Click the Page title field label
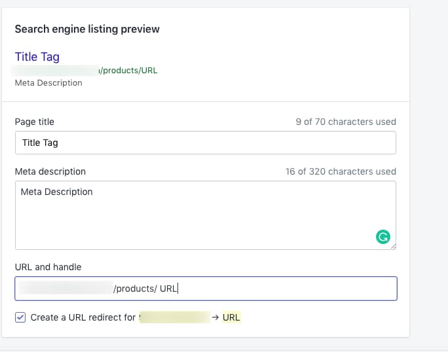Viewport: 448px width, 352px height. point(35,122)
